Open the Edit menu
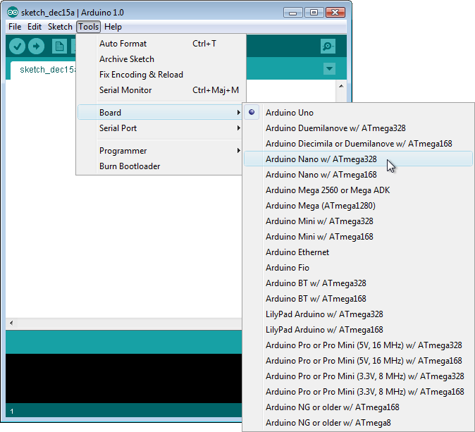This screenshot has width=475, height=432. (x=35, y=27)
